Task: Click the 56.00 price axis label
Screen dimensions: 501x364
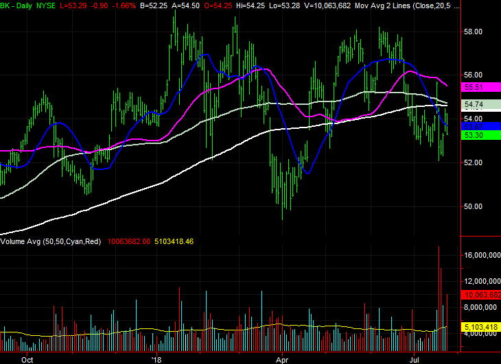Action: coord(473,75)
